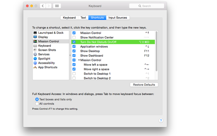The height and width of the screenshot is (136, 217).
Task: Switch to the Text tab
Action: coord(83,18)
